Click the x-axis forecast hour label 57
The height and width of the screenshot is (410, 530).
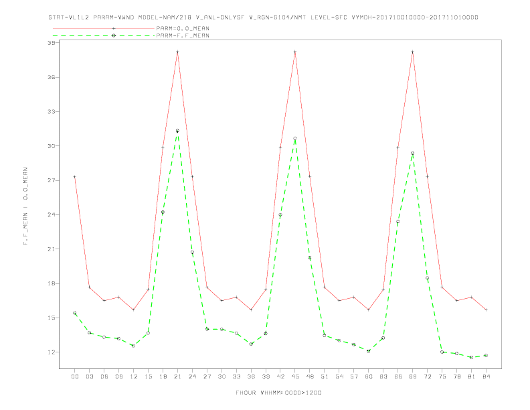[x=354, y=377]
